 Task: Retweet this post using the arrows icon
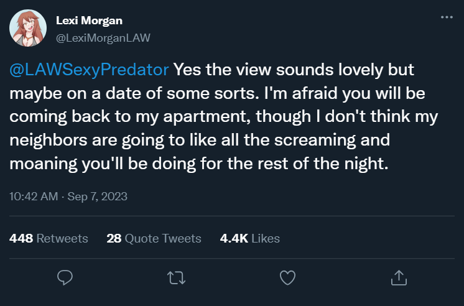point(177,277)
